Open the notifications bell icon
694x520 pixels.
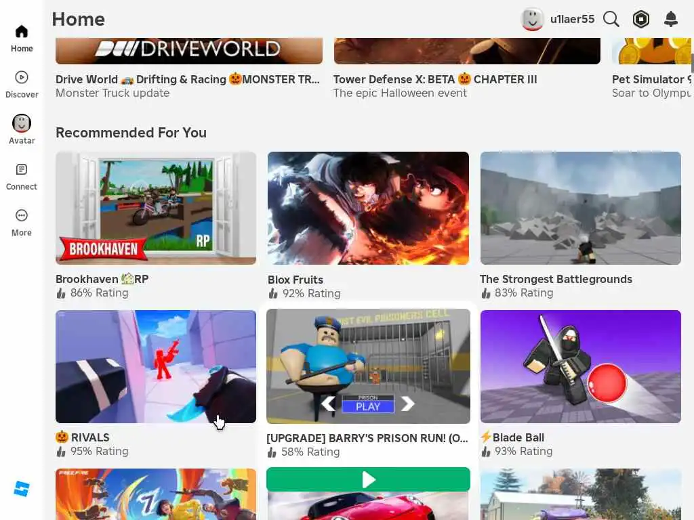(x=671, y=19)
